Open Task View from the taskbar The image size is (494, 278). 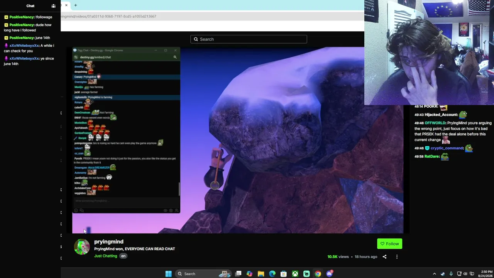(x=239, y=274)
